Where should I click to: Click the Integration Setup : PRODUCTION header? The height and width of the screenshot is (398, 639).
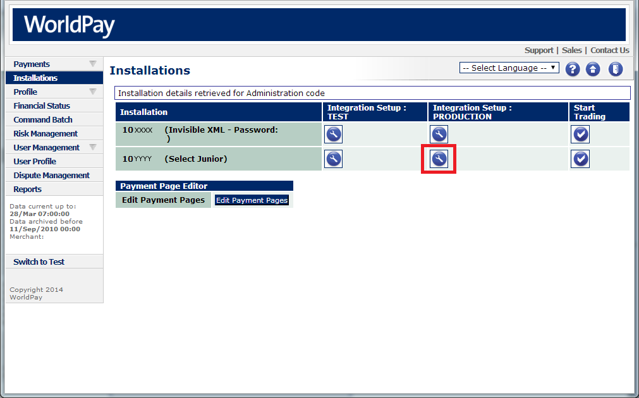[499, 112]
